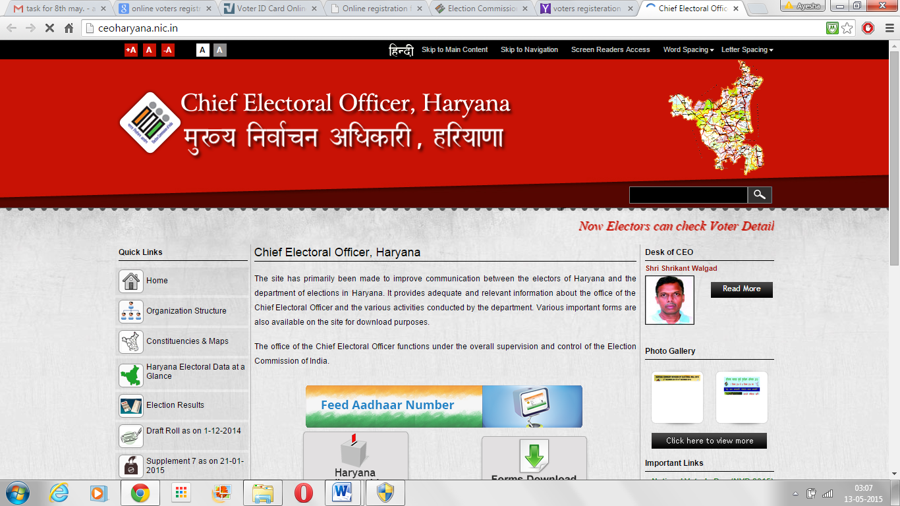The width and height of the screenshot is (900, 506).
Task: Open Internet Explorer from taskbar
Action: 59,493
